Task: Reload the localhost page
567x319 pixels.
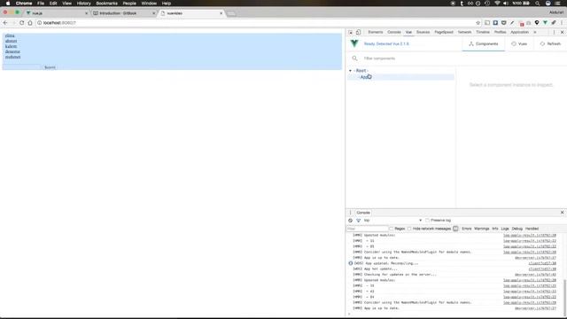Action: tap(21, 23)
